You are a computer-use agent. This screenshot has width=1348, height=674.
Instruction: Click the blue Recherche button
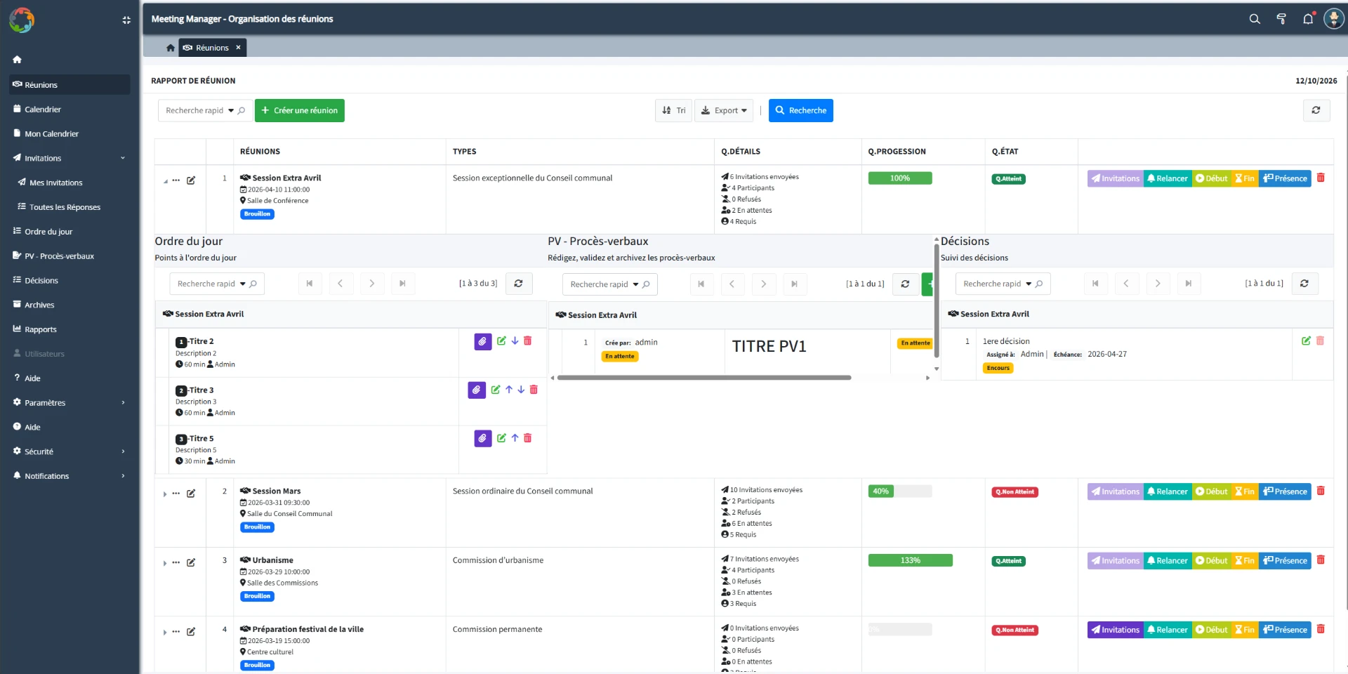801,110
